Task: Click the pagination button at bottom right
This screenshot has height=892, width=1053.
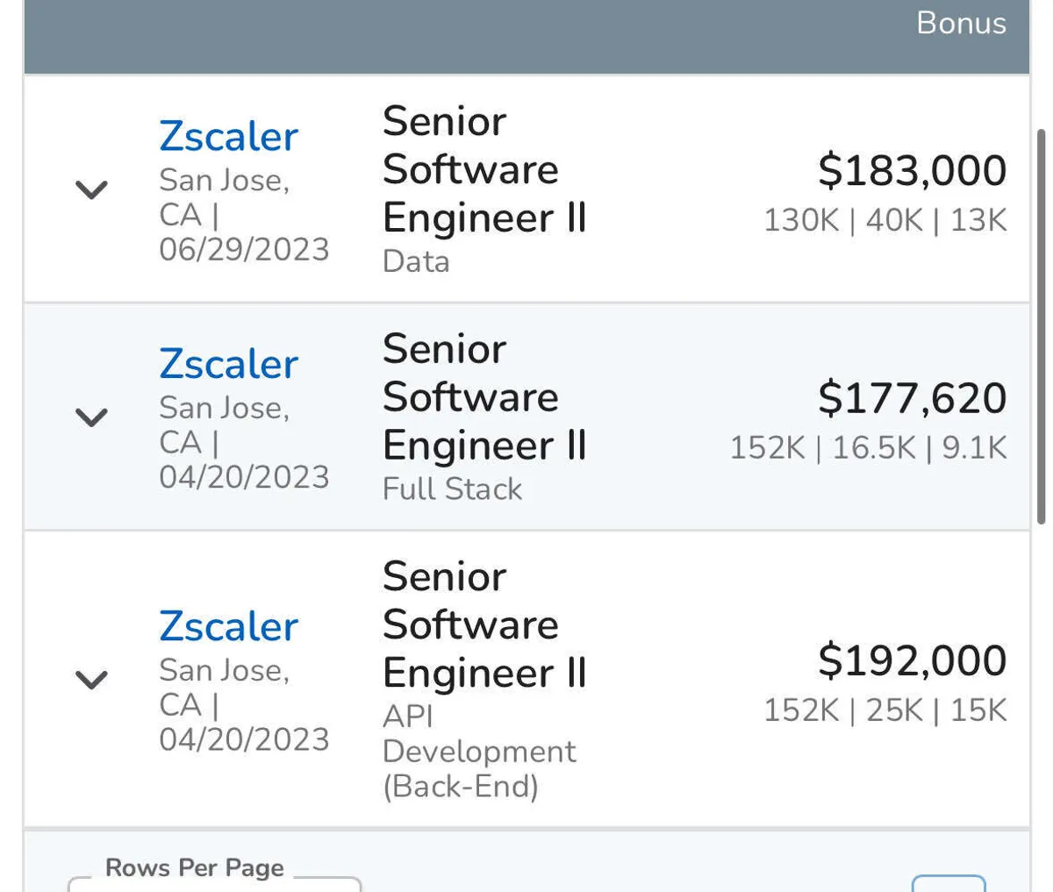Action: [x=948, y=883]
